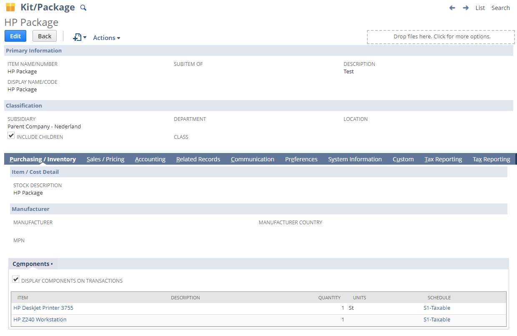Switch to the Sales / Pricing tab

[x=105, y=159]
